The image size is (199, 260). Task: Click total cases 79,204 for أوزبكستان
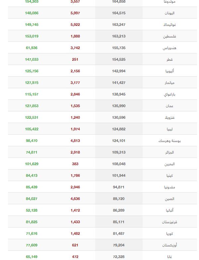[x=119, y=245]
